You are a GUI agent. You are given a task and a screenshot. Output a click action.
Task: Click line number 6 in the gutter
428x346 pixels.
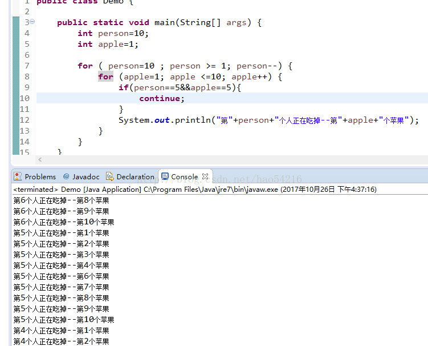(x=27, y=55)
